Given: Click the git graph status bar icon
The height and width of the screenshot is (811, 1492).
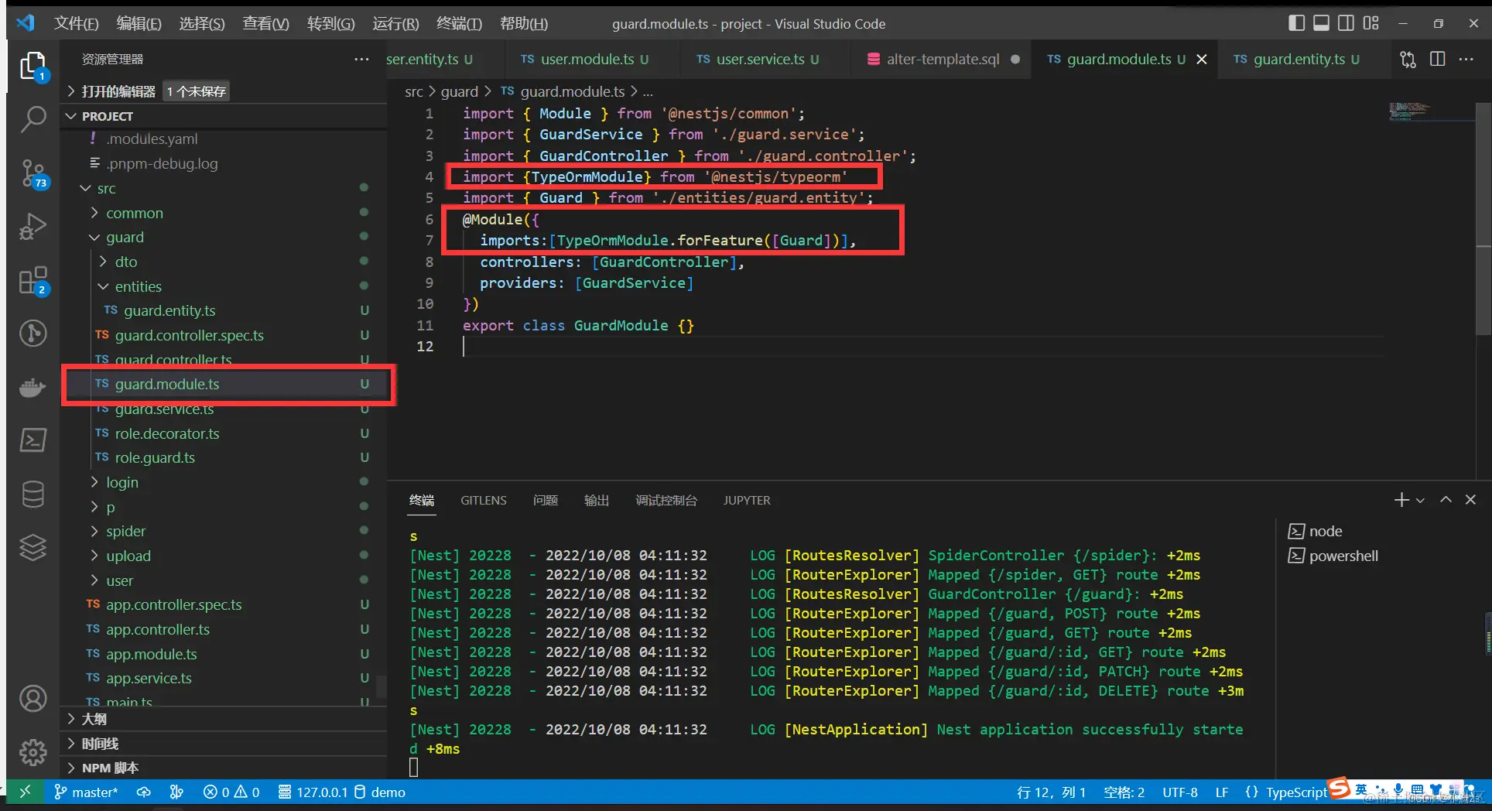Looking at the screenshot, I should pyautogui.click(x=176, y=792).
